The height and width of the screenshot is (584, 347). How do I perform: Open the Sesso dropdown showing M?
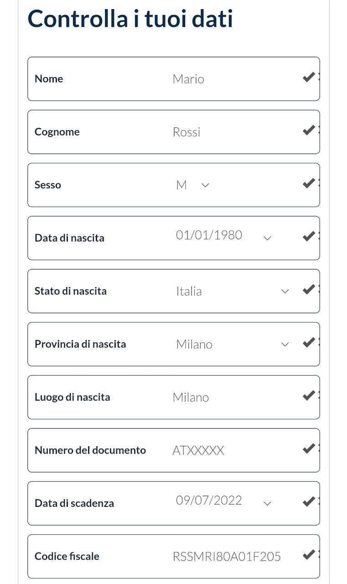click(x=205, y=185)
